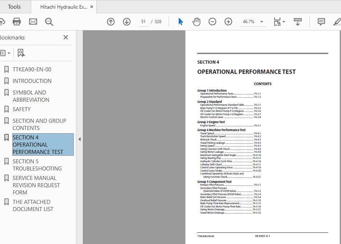
Task: Open the sticky note comment tool
Action: click(321, 22)
